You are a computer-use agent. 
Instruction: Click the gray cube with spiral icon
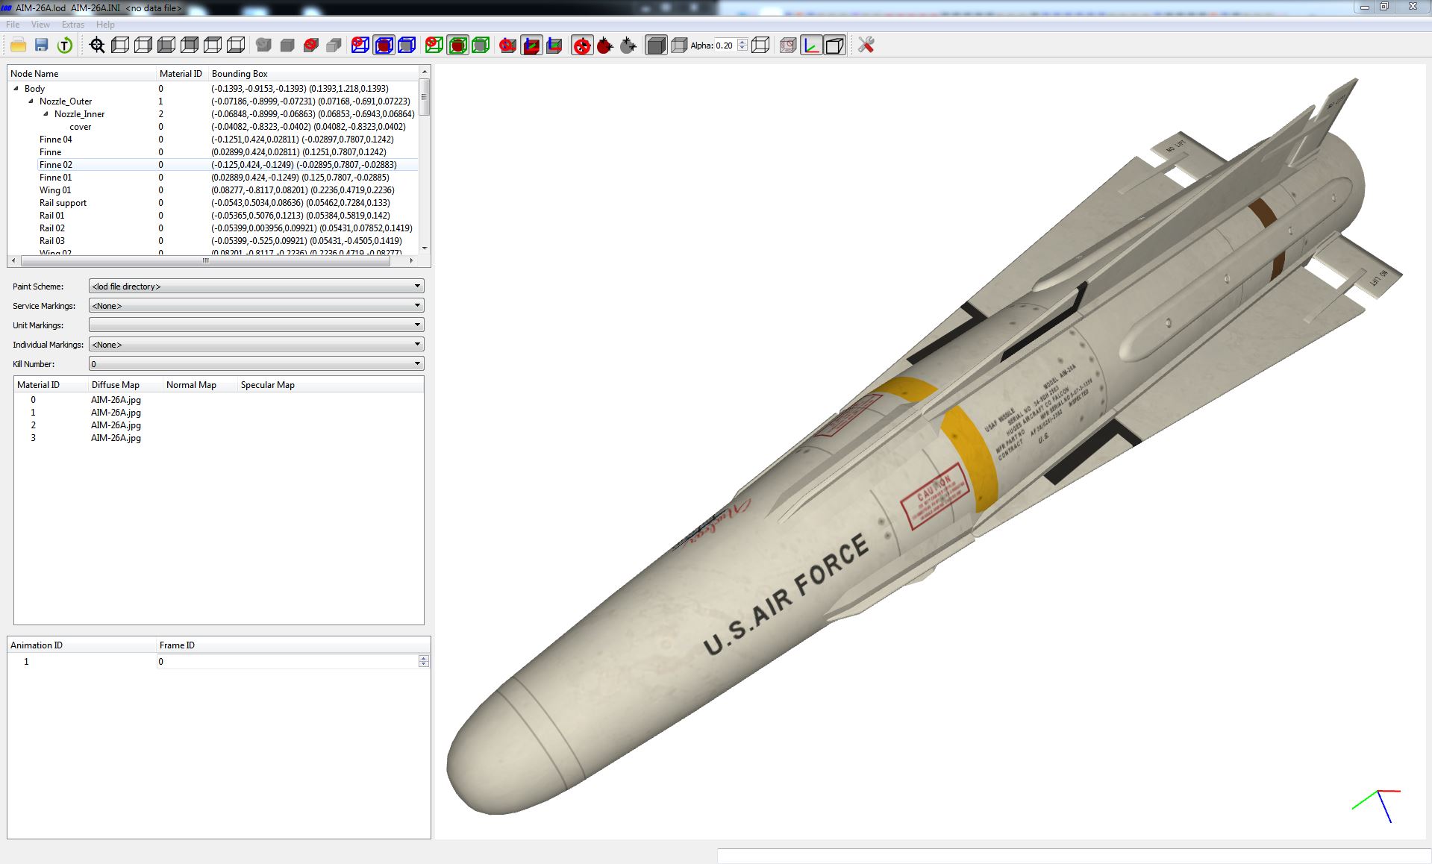point(263,46)
